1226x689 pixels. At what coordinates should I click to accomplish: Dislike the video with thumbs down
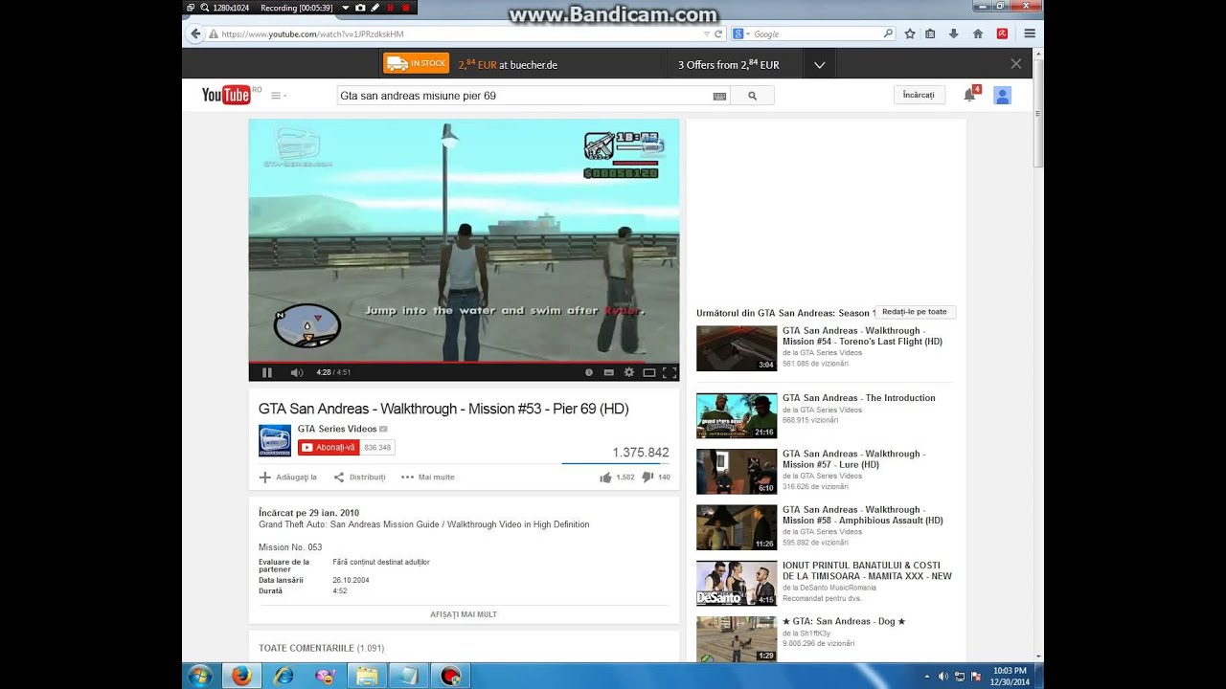tap(647, 478)
